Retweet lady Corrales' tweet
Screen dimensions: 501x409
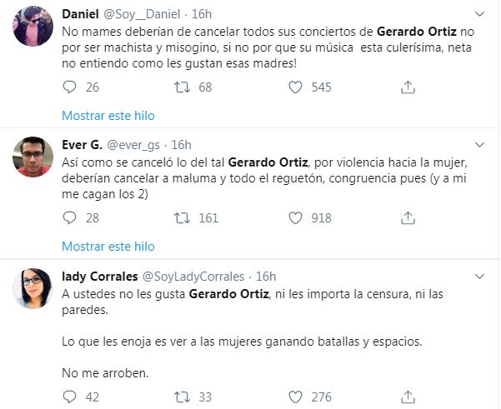(181, 397)
